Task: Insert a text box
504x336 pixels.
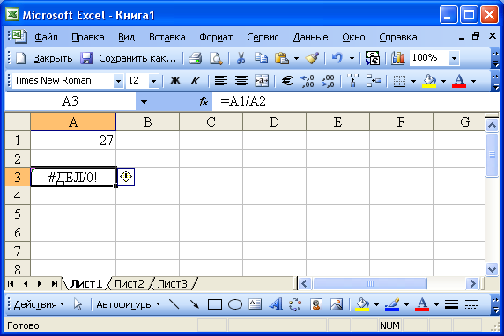Action: tap(256, 304)
